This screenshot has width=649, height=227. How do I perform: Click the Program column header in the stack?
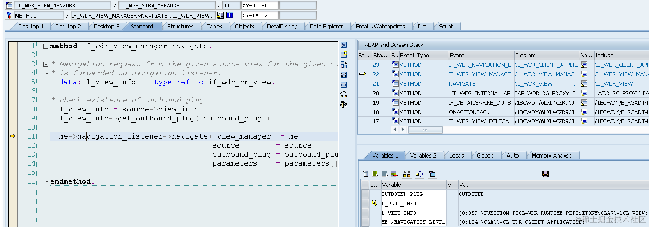[547, 55]
